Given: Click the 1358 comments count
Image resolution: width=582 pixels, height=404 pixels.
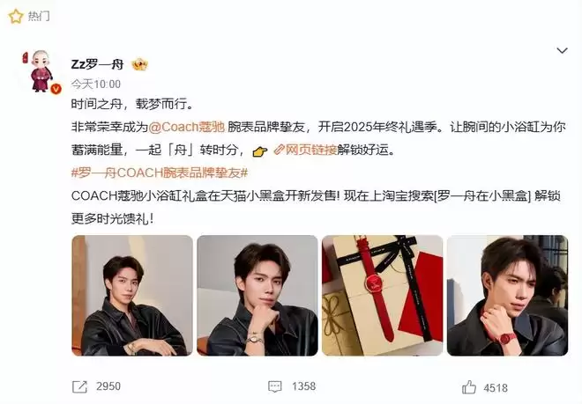Looking at the screenshot, I should tap(303, 386).
